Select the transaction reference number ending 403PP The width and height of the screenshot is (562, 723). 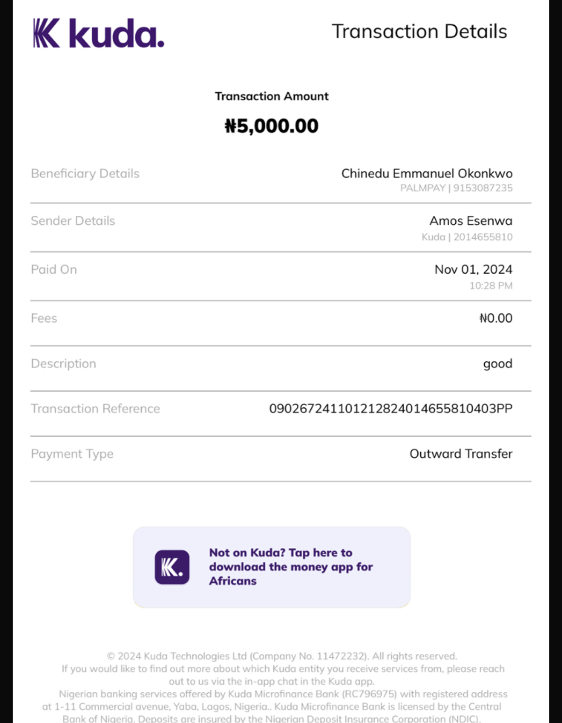391,409
